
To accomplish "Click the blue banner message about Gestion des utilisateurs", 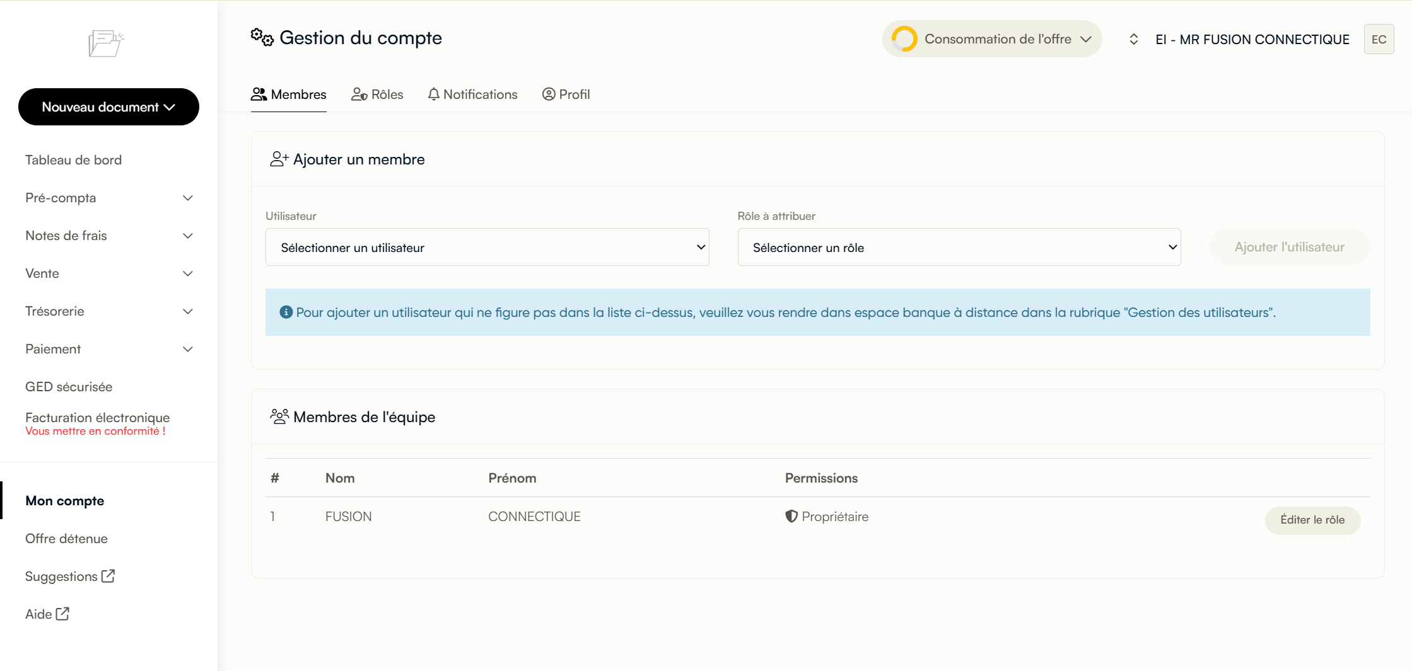I will pos(786,312).
